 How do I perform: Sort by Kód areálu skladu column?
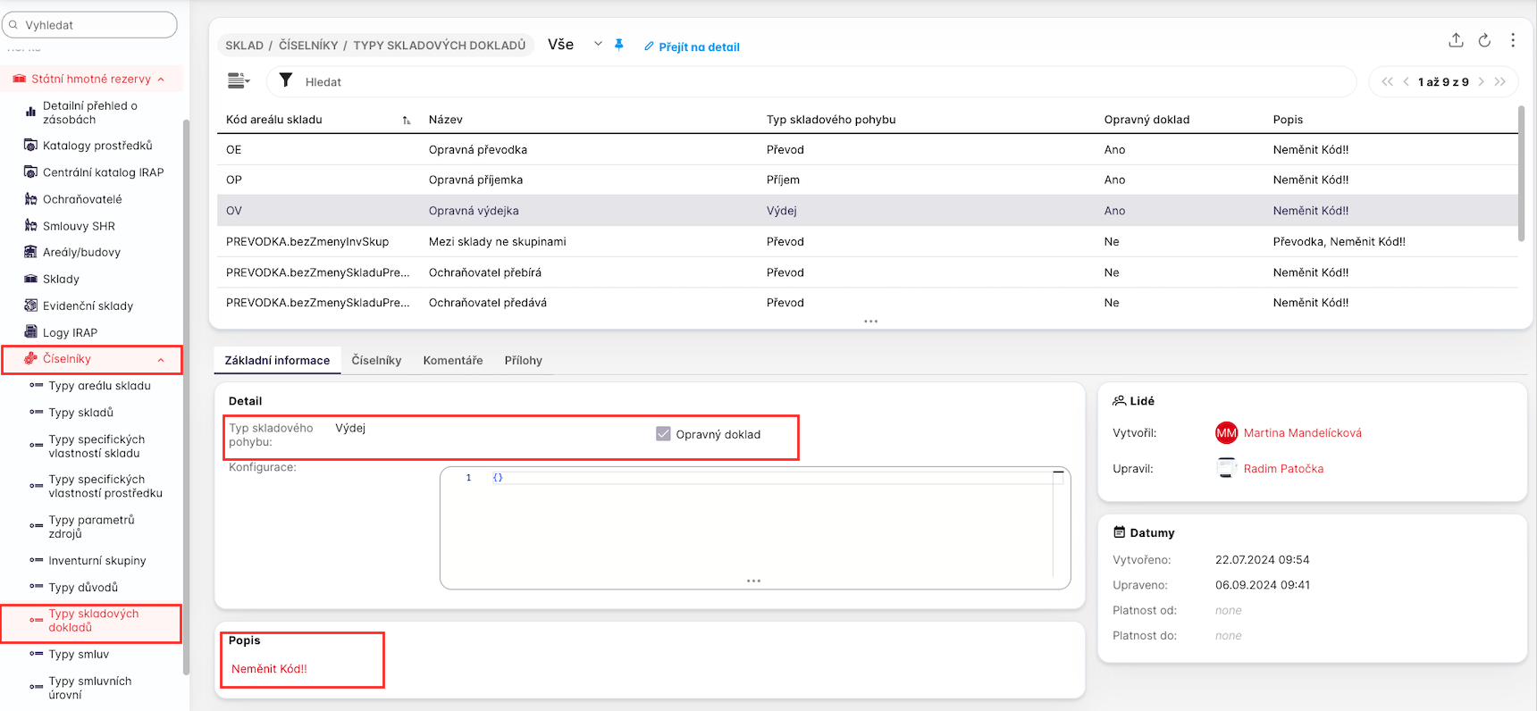point(274,120)
